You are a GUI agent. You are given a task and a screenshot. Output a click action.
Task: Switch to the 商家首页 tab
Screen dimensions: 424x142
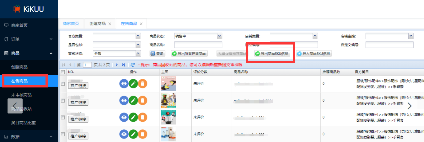[71, 24]
